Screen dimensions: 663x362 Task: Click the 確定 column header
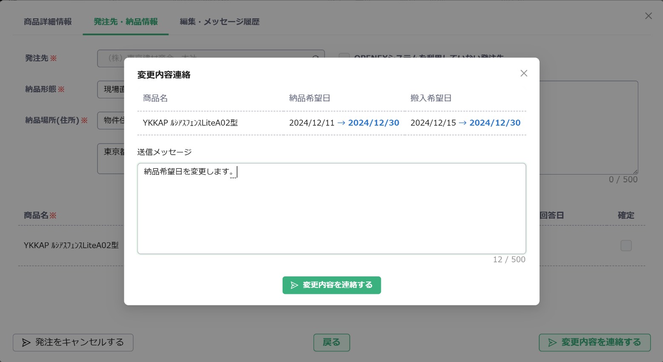point(626,215)
